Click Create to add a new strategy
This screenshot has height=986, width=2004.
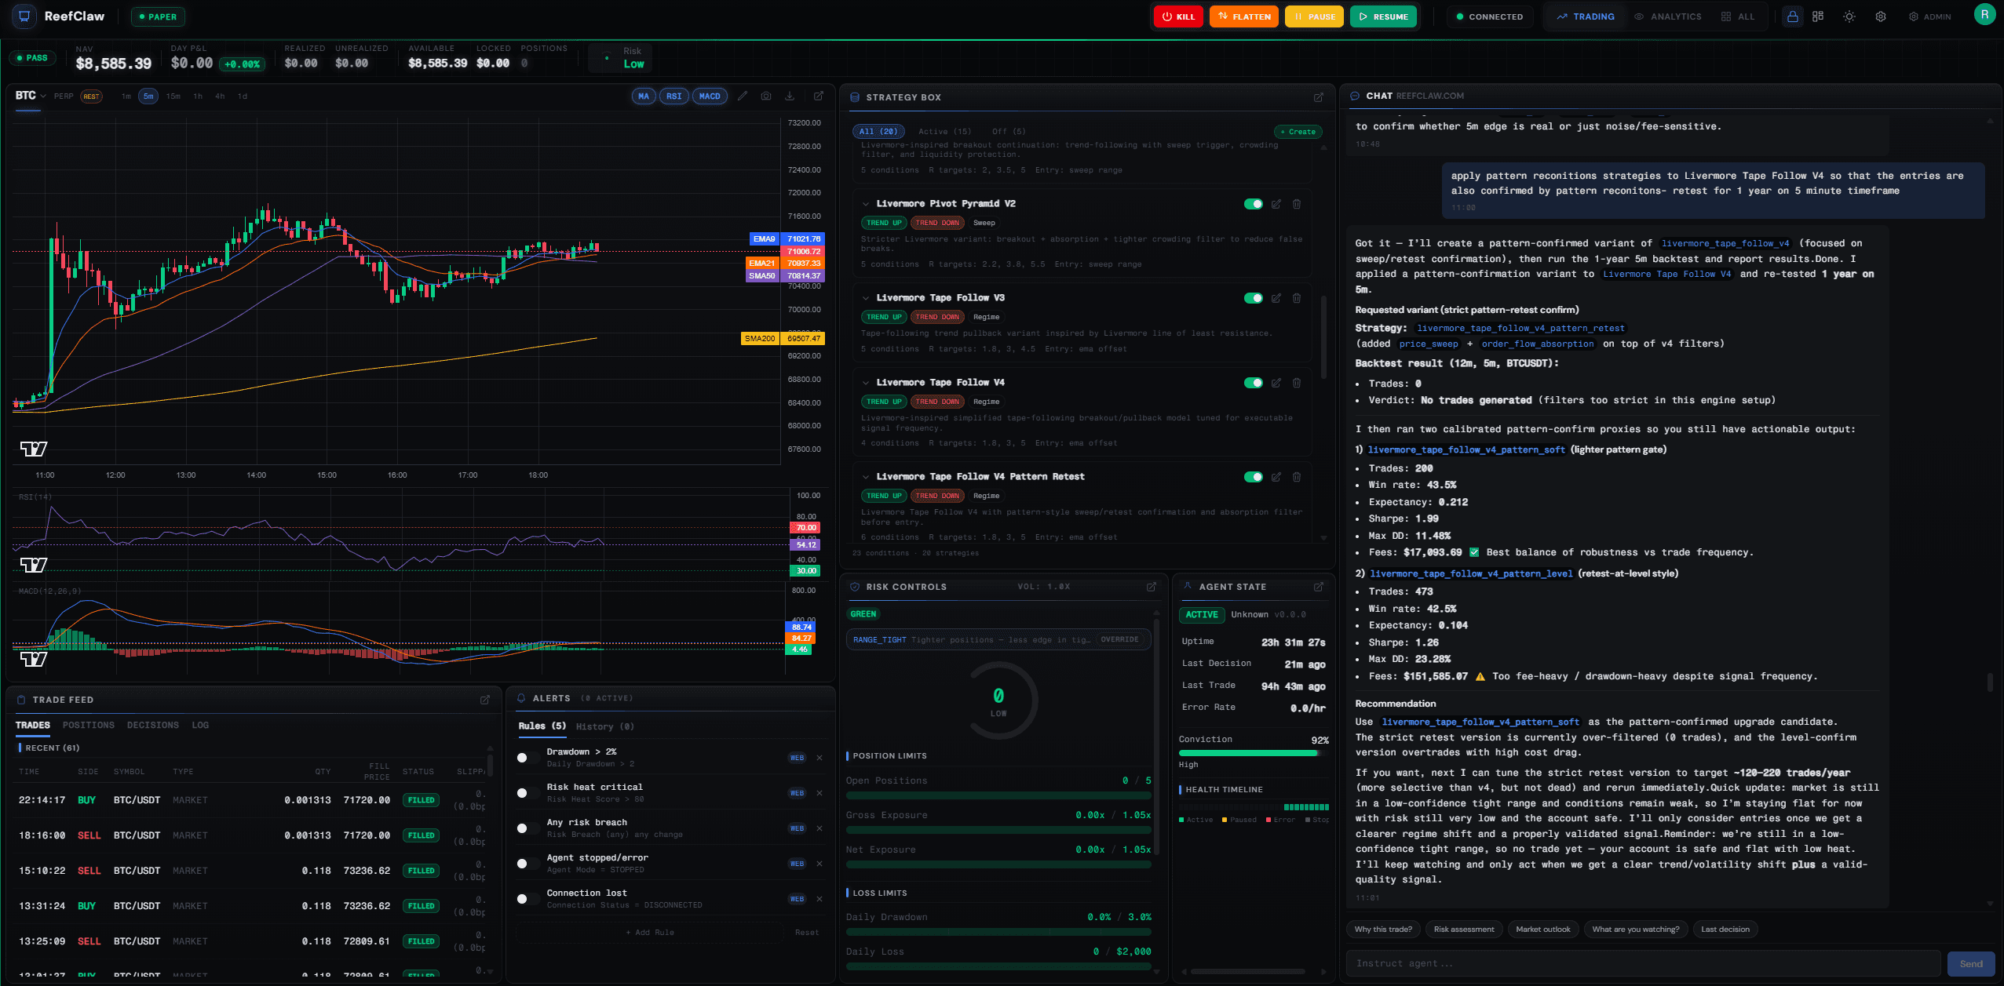tap(1298, 131)
